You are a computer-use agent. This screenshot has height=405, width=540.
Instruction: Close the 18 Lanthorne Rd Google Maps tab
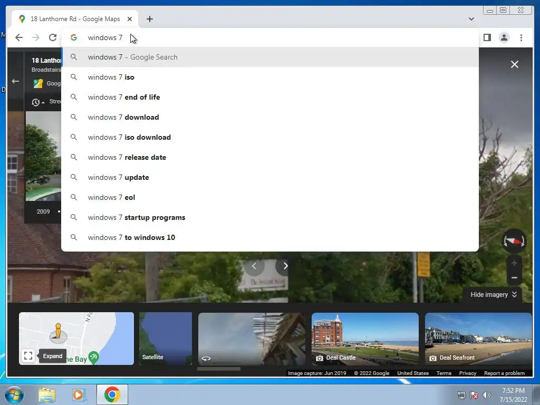point(130,19)
